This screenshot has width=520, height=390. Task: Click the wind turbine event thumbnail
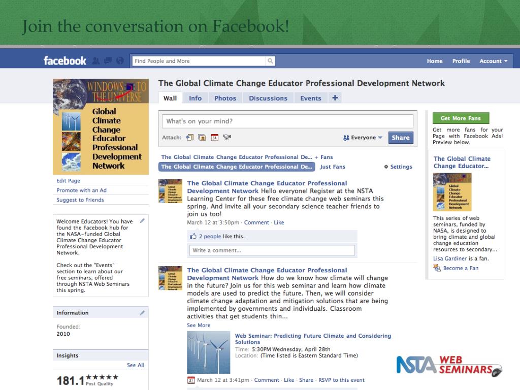point(209,352)
